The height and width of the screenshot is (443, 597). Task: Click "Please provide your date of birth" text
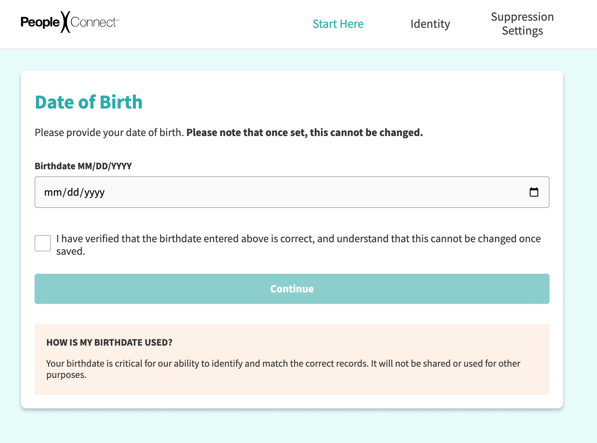click(109, 133)
